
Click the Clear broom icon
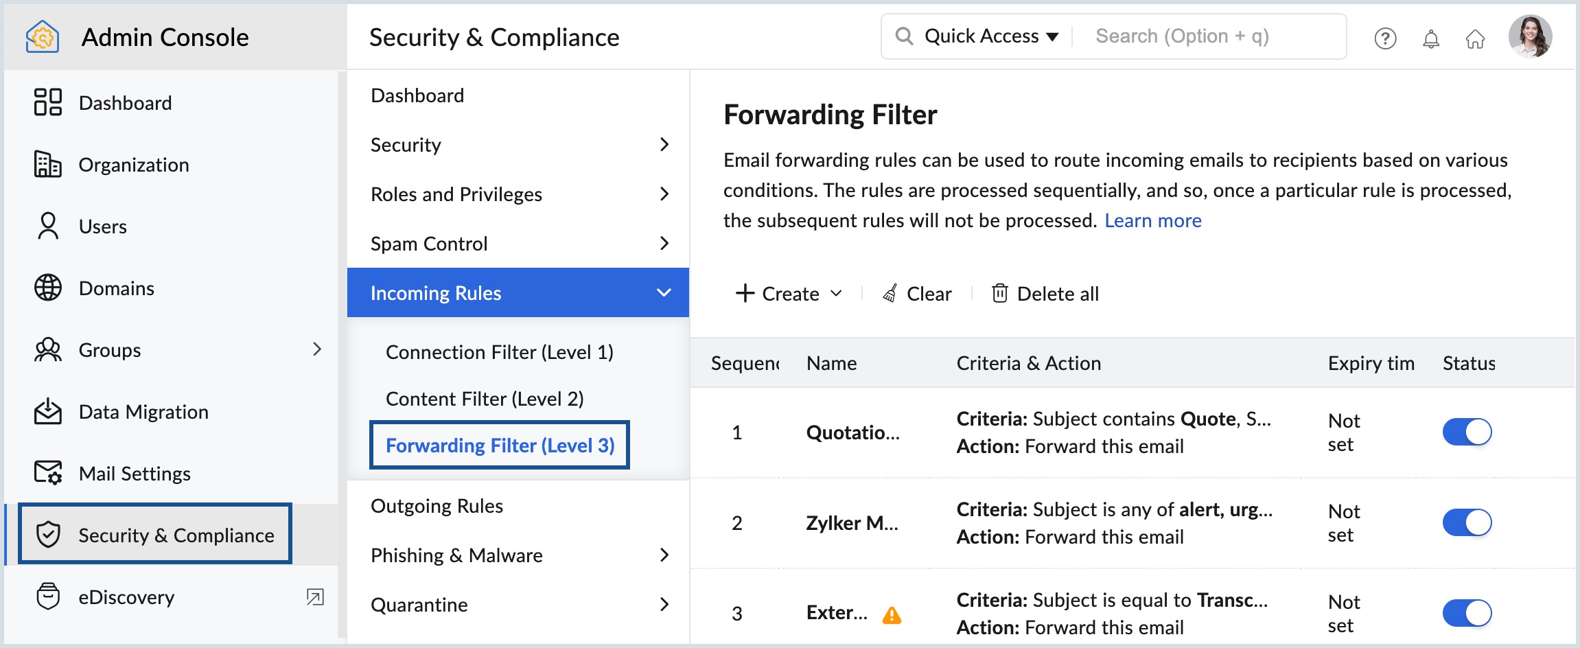[x=892, y=293]
